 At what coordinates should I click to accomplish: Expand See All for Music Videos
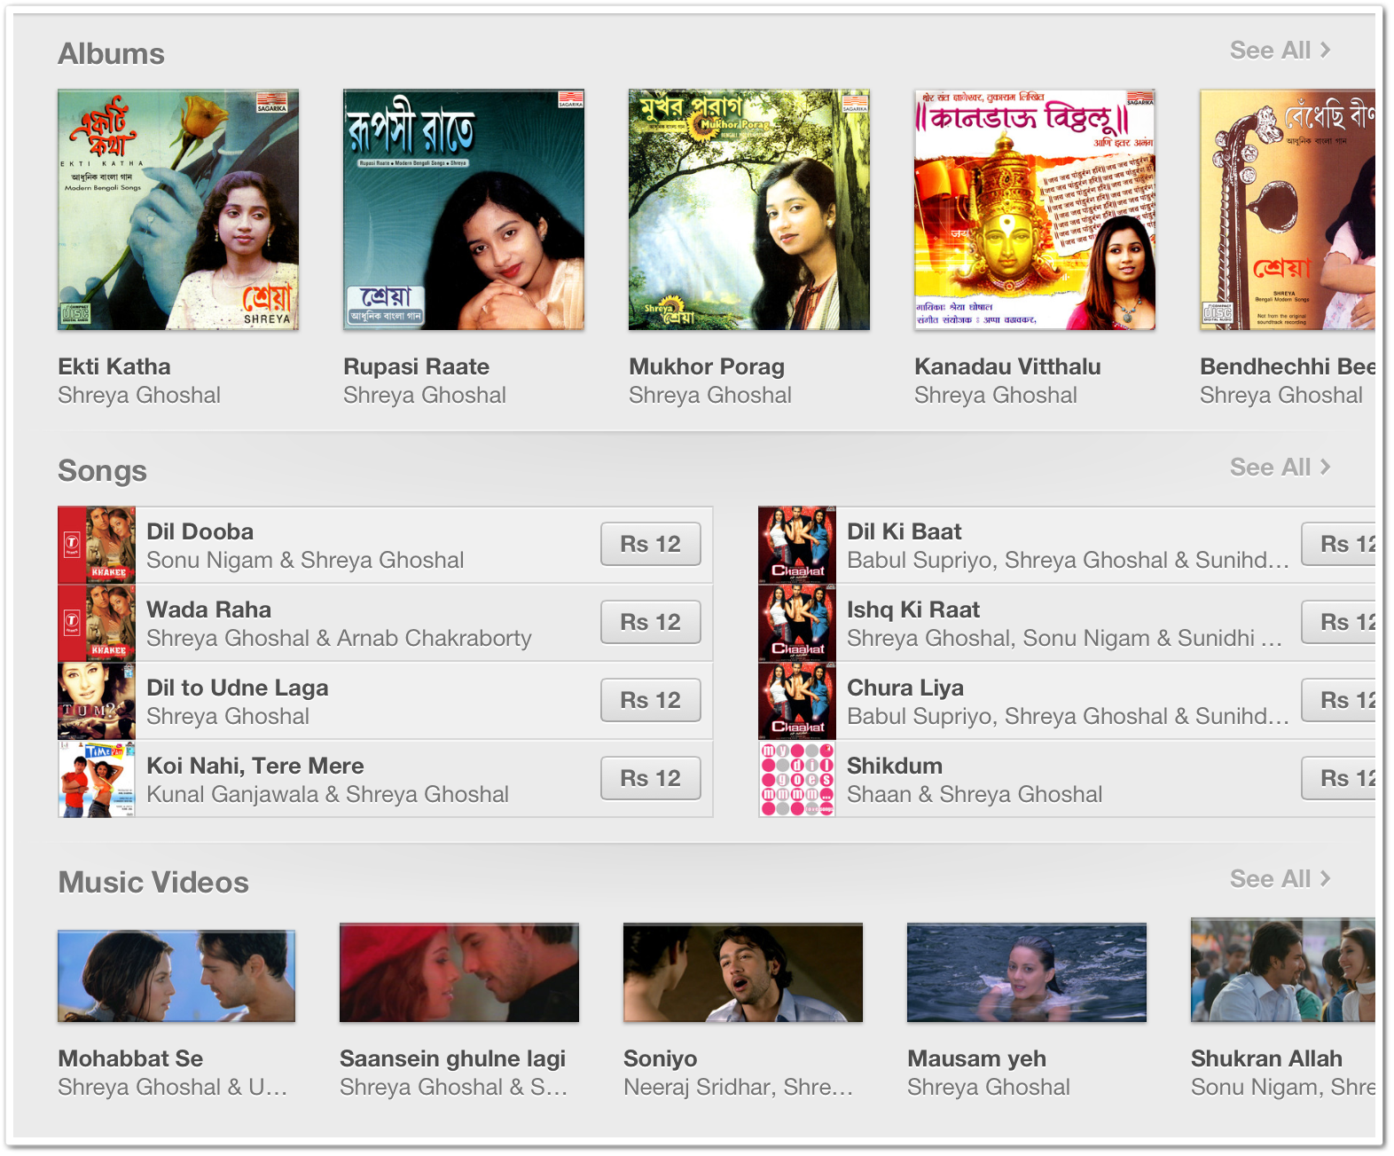click(x=1280, y=879)
